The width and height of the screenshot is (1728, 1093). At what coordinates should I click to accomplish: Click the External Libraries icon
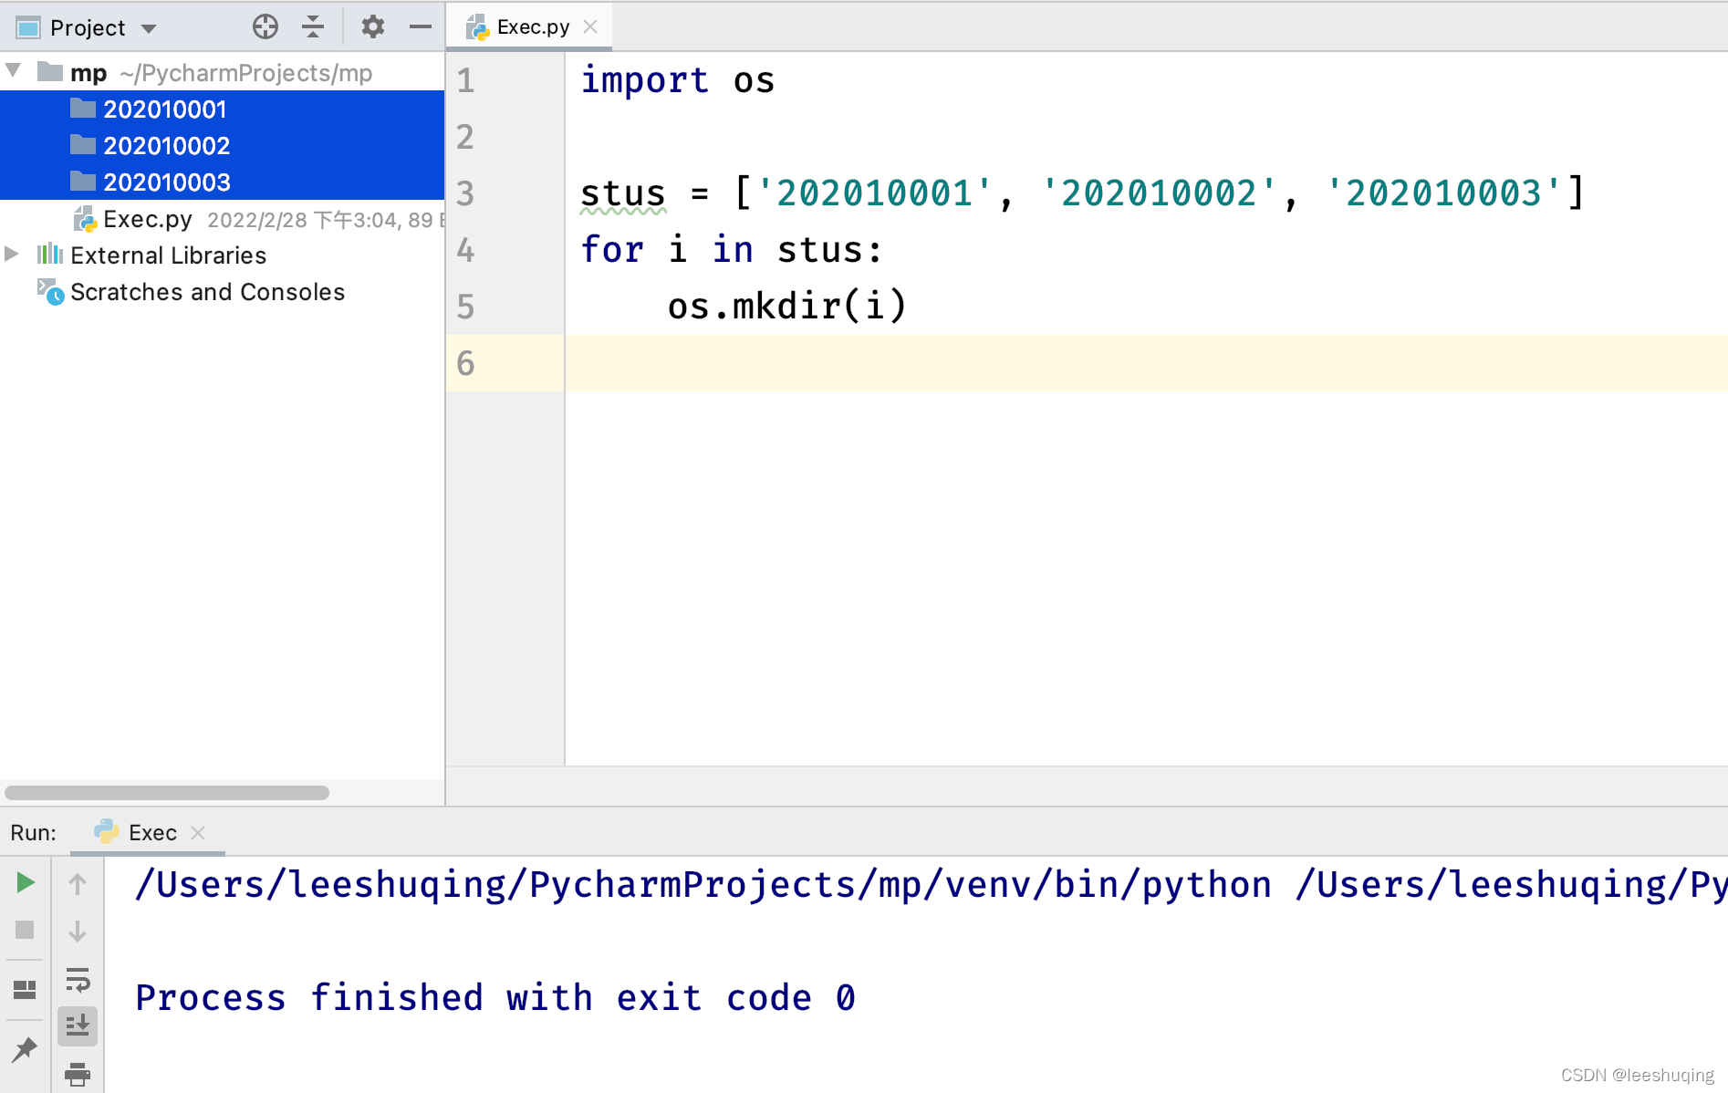tap(49, 255)
